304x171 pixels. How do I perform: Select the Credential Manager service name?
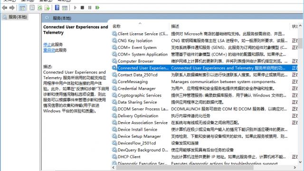pos(137,88)
